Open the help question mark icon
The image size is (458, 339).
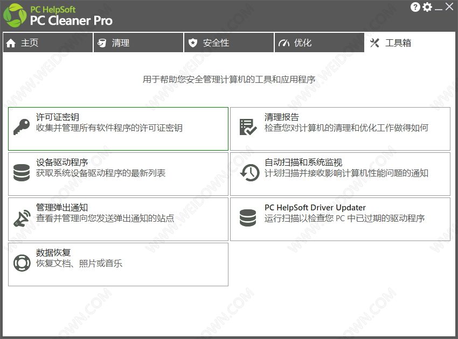click(415, 7)
